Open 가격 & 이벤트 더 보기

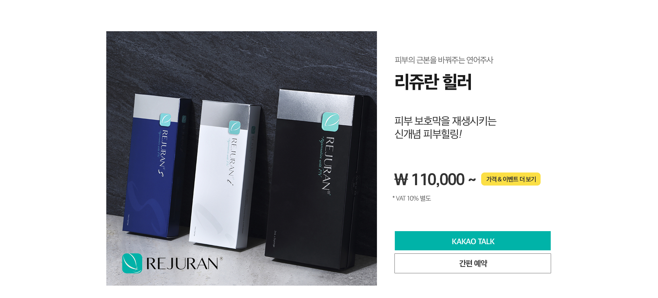click(x=511, y=179)
